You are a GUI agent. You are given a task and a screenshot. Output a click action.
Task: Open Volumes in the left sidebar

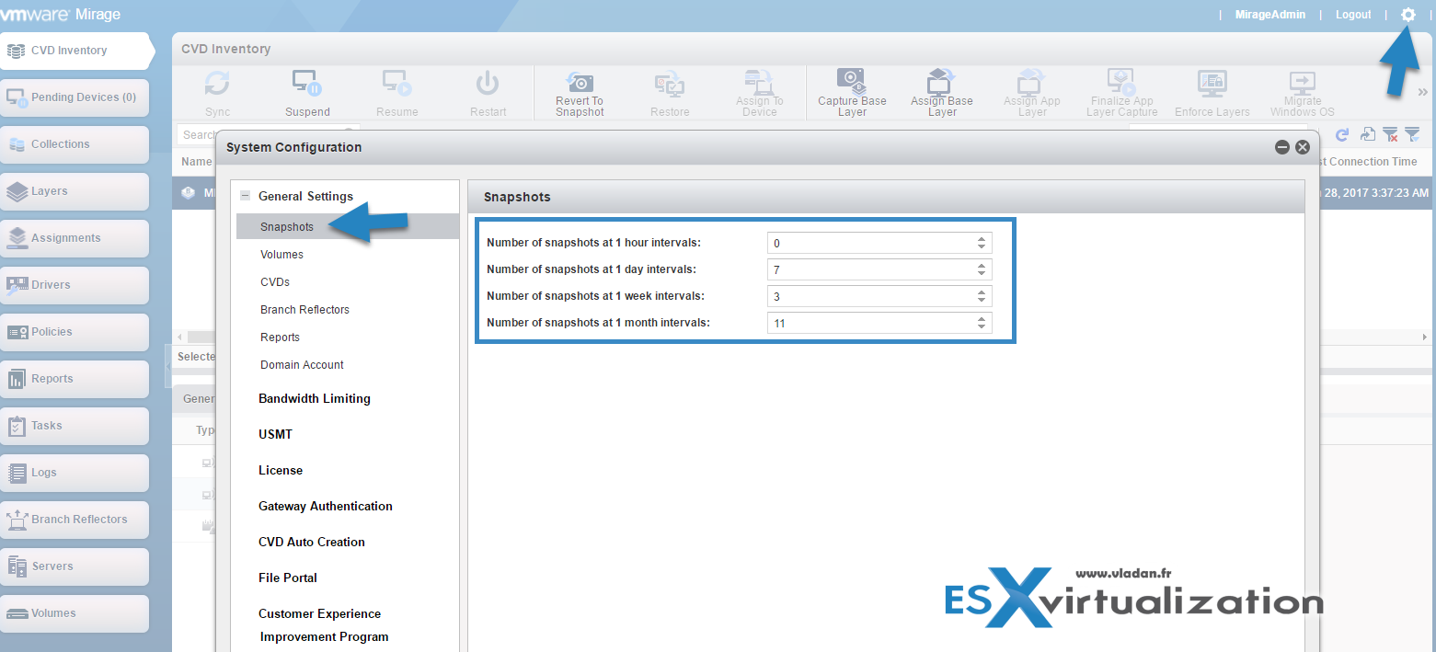point(75,613)
